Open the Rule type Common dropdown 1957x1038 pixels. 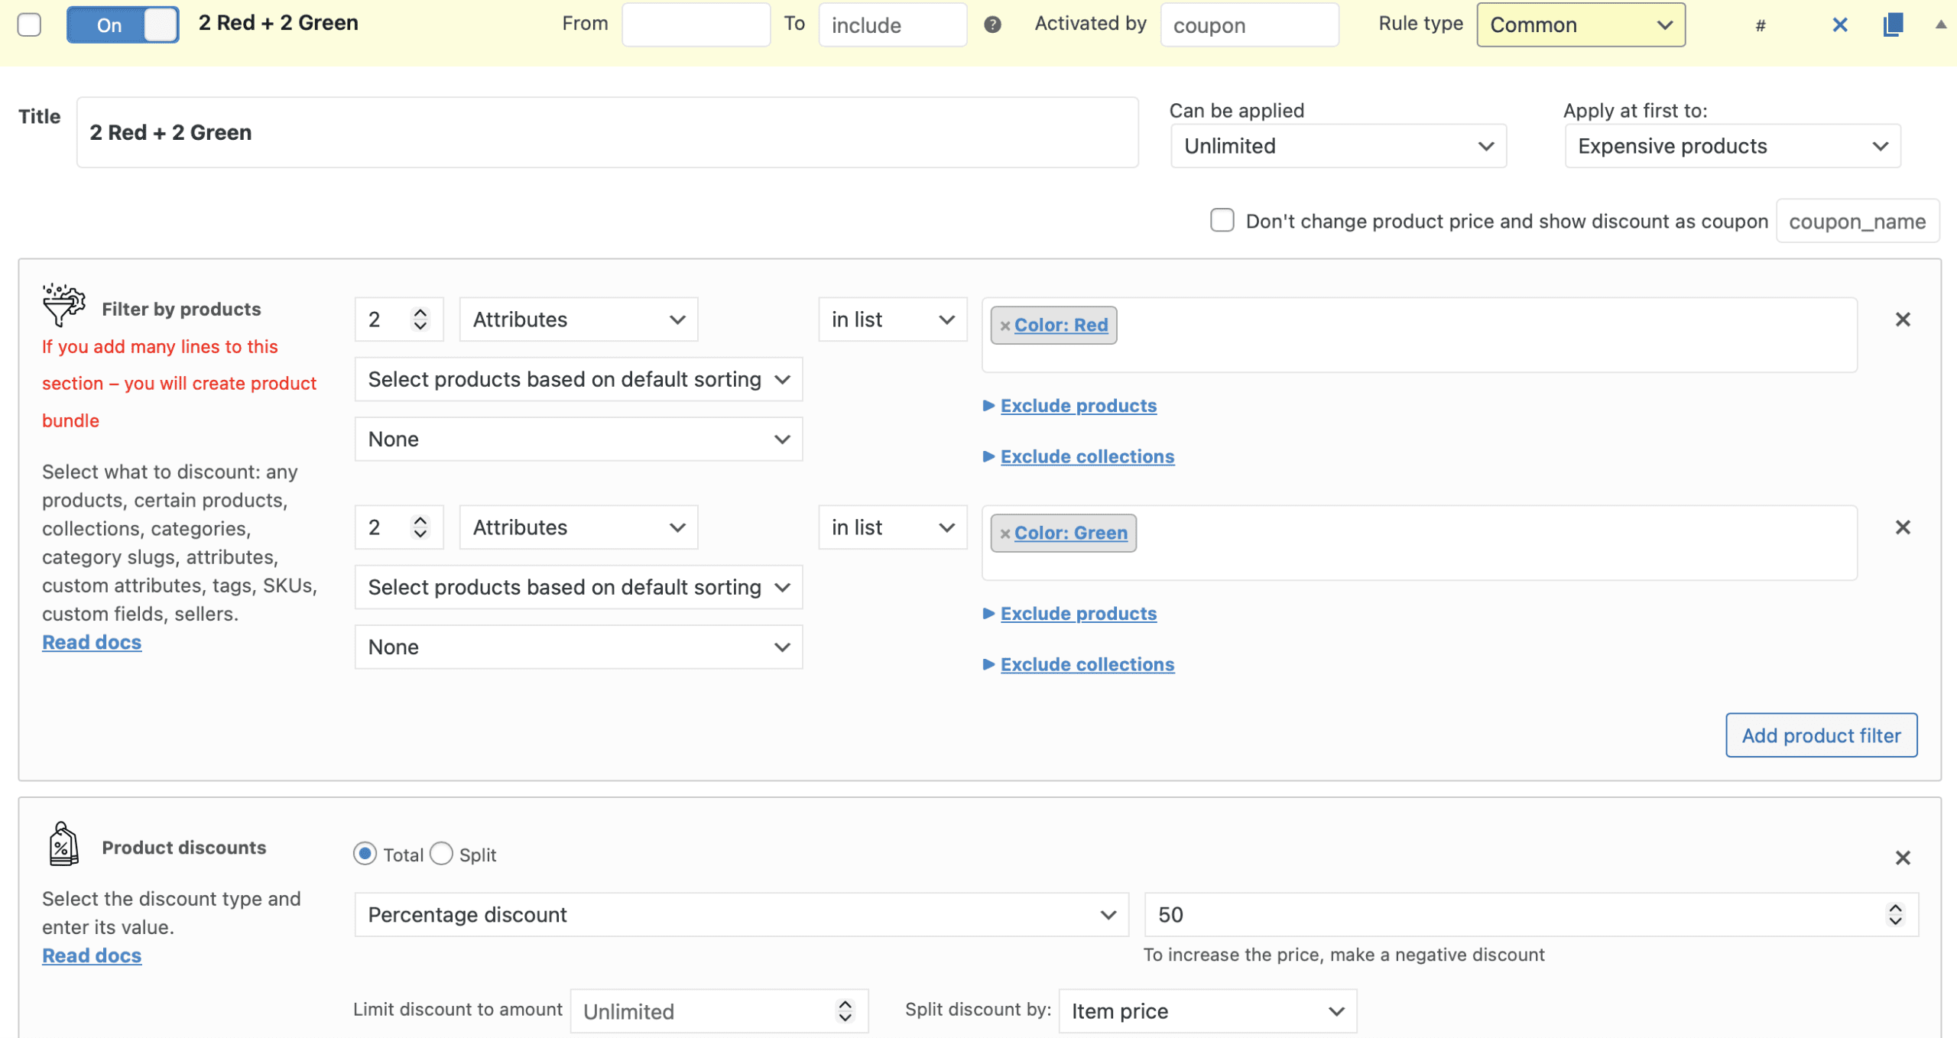(1580, 24)
